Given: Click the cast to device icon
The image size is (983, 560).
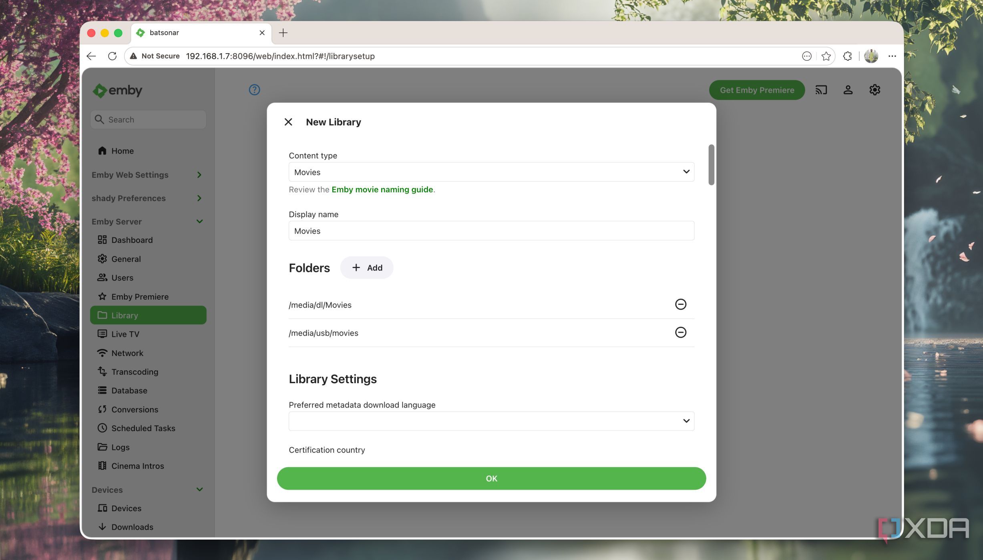Looking at the screenshot, I should point(821,90).
